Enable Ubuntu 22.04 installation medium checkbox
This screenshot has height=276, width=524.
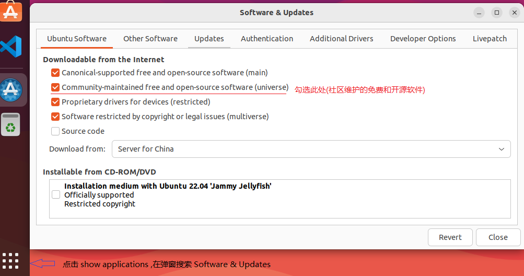[56, 194]
